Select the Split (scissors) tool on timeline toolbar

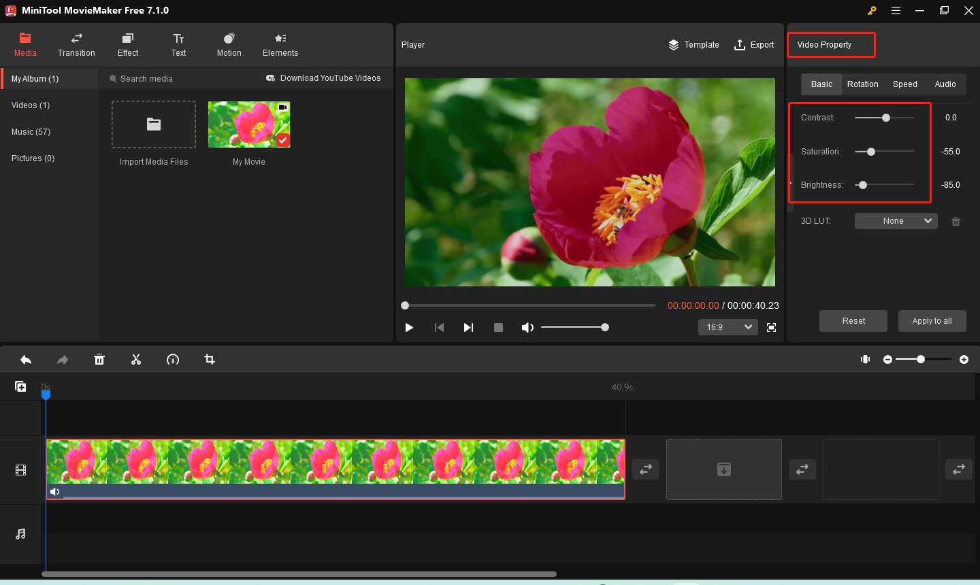136,359
